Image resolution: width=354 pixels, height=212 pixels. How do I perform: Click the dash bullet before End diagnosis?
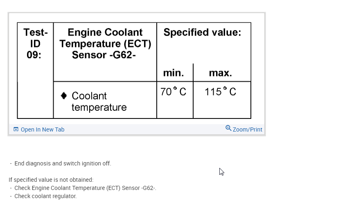[x=11, y=163]
